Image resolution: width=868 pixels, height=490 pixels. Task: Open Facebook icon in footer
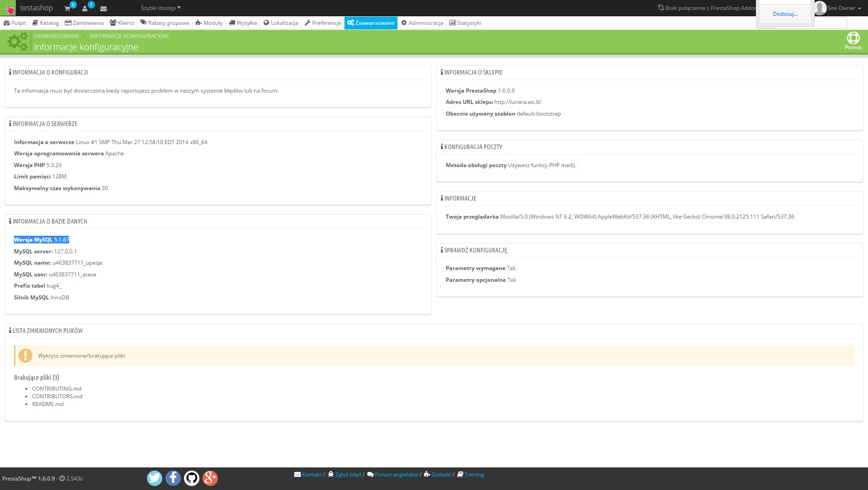[x=173, y=478]
